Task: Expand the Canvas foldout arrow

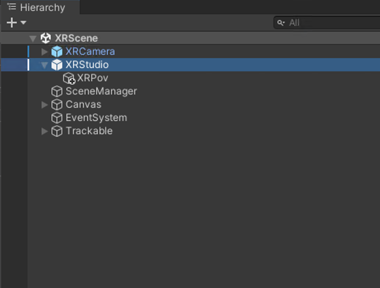Action: 45,105
